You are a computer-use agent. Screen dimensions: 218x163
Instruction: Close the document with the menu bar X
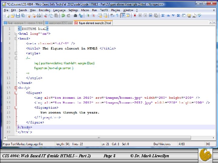click(214, 10)
